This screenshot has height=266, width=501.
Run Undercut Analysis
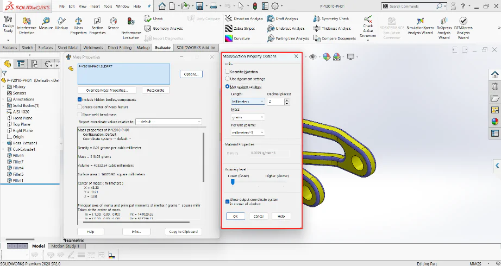pyautogui.click(x=286, y=28)
